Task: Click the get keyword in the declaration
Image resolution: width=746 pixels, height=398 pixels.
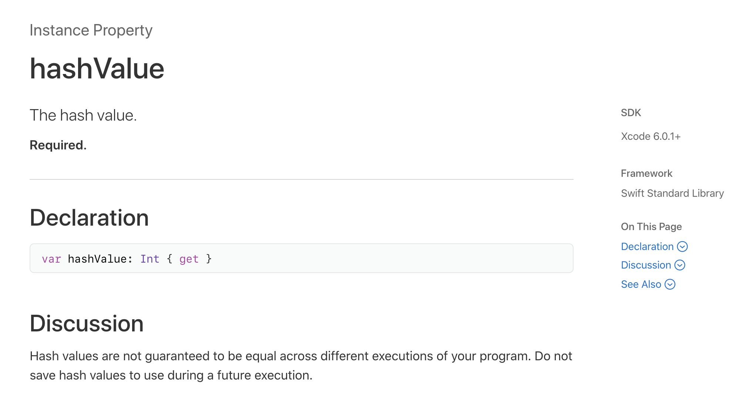Action: (189, 259)
